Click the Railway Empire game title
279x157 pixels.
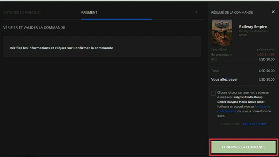tap(253, 27)
